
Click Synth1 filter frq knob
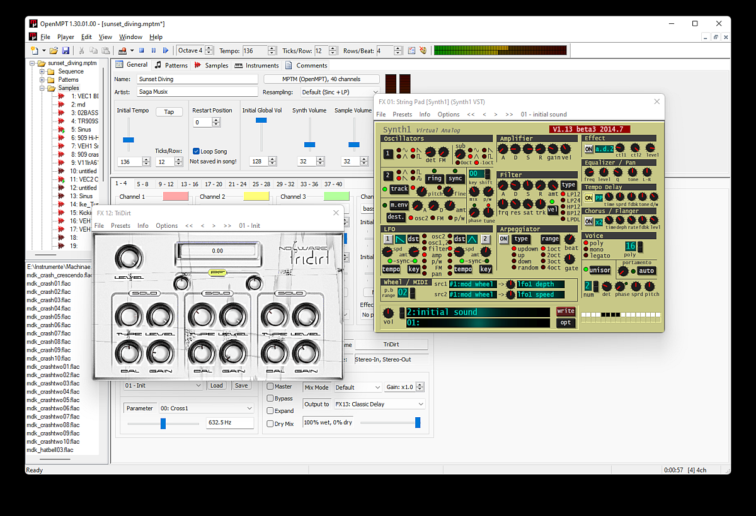[503, 203]
